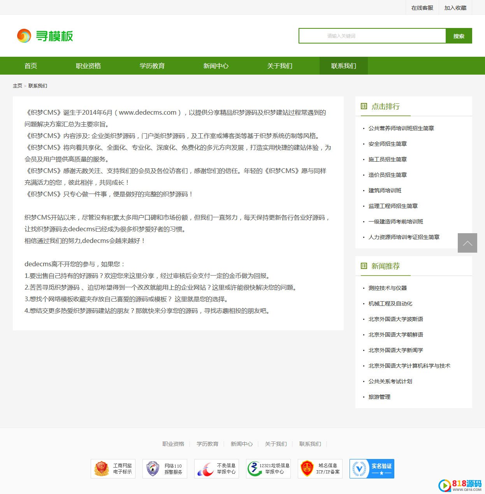Viewport: 485px width, 494px height.
Task: Open the 不良信息 举报中心 badge
Action: click(x=216, y=469)
